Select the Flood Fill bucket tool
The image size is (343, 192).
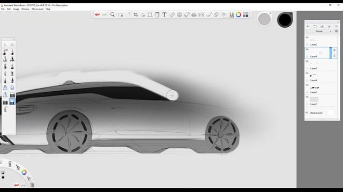[157, 14]
